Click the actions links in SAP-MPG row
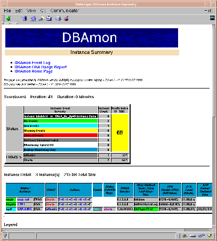 [75, 209]
